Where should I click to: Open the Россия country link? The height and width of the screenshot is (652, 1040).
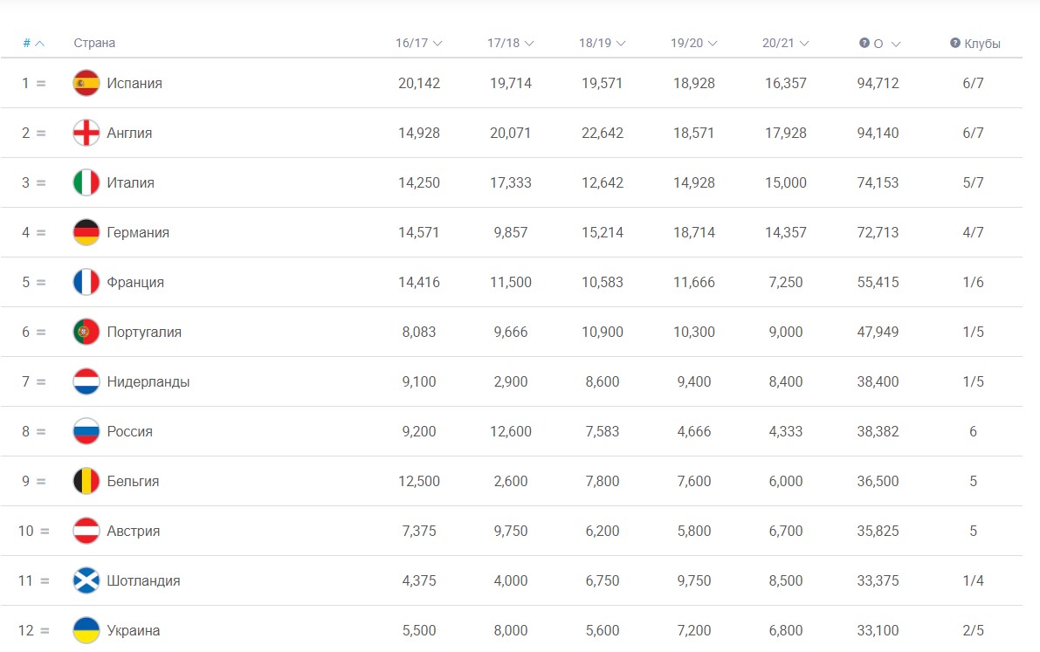coord(129,431)
